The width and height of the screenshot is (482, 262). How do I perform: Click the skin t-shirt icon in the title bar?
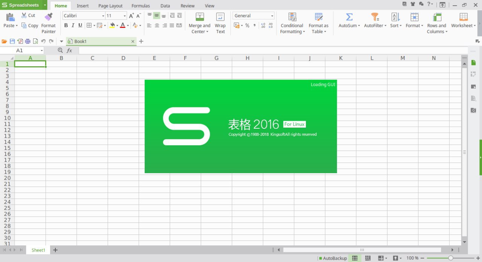tap(413, 4)
